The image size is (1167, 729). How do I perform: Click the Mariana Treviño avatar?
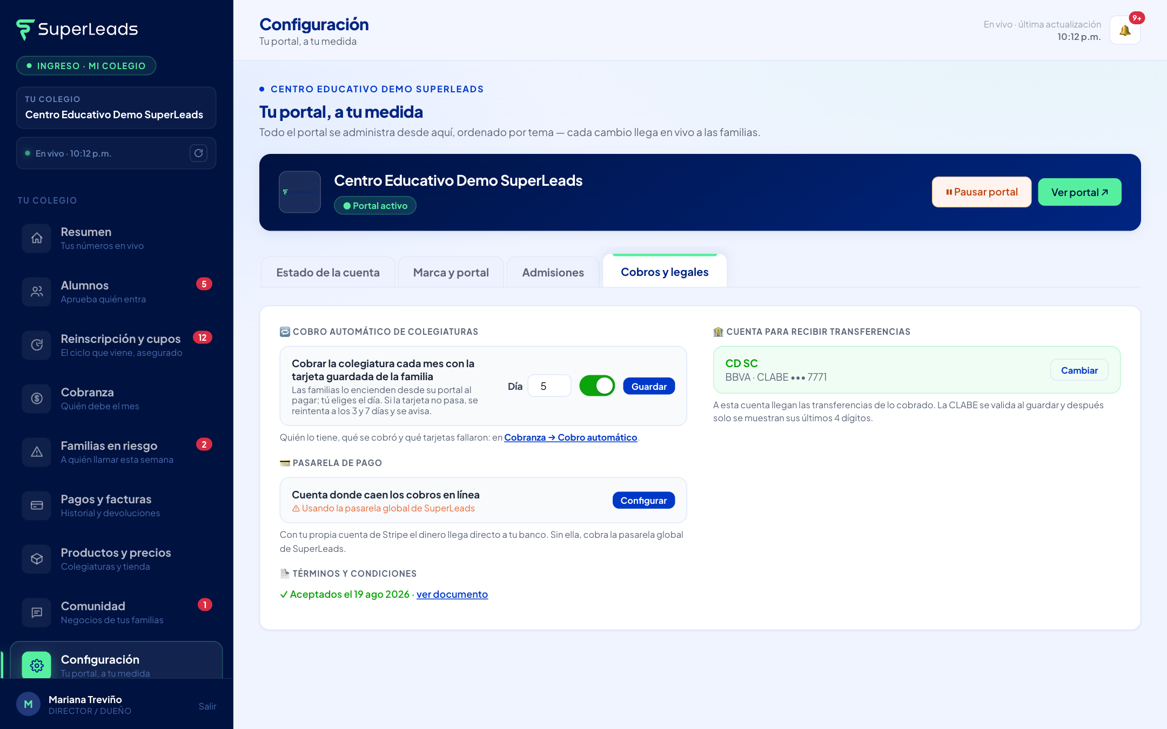click(29, 704)
